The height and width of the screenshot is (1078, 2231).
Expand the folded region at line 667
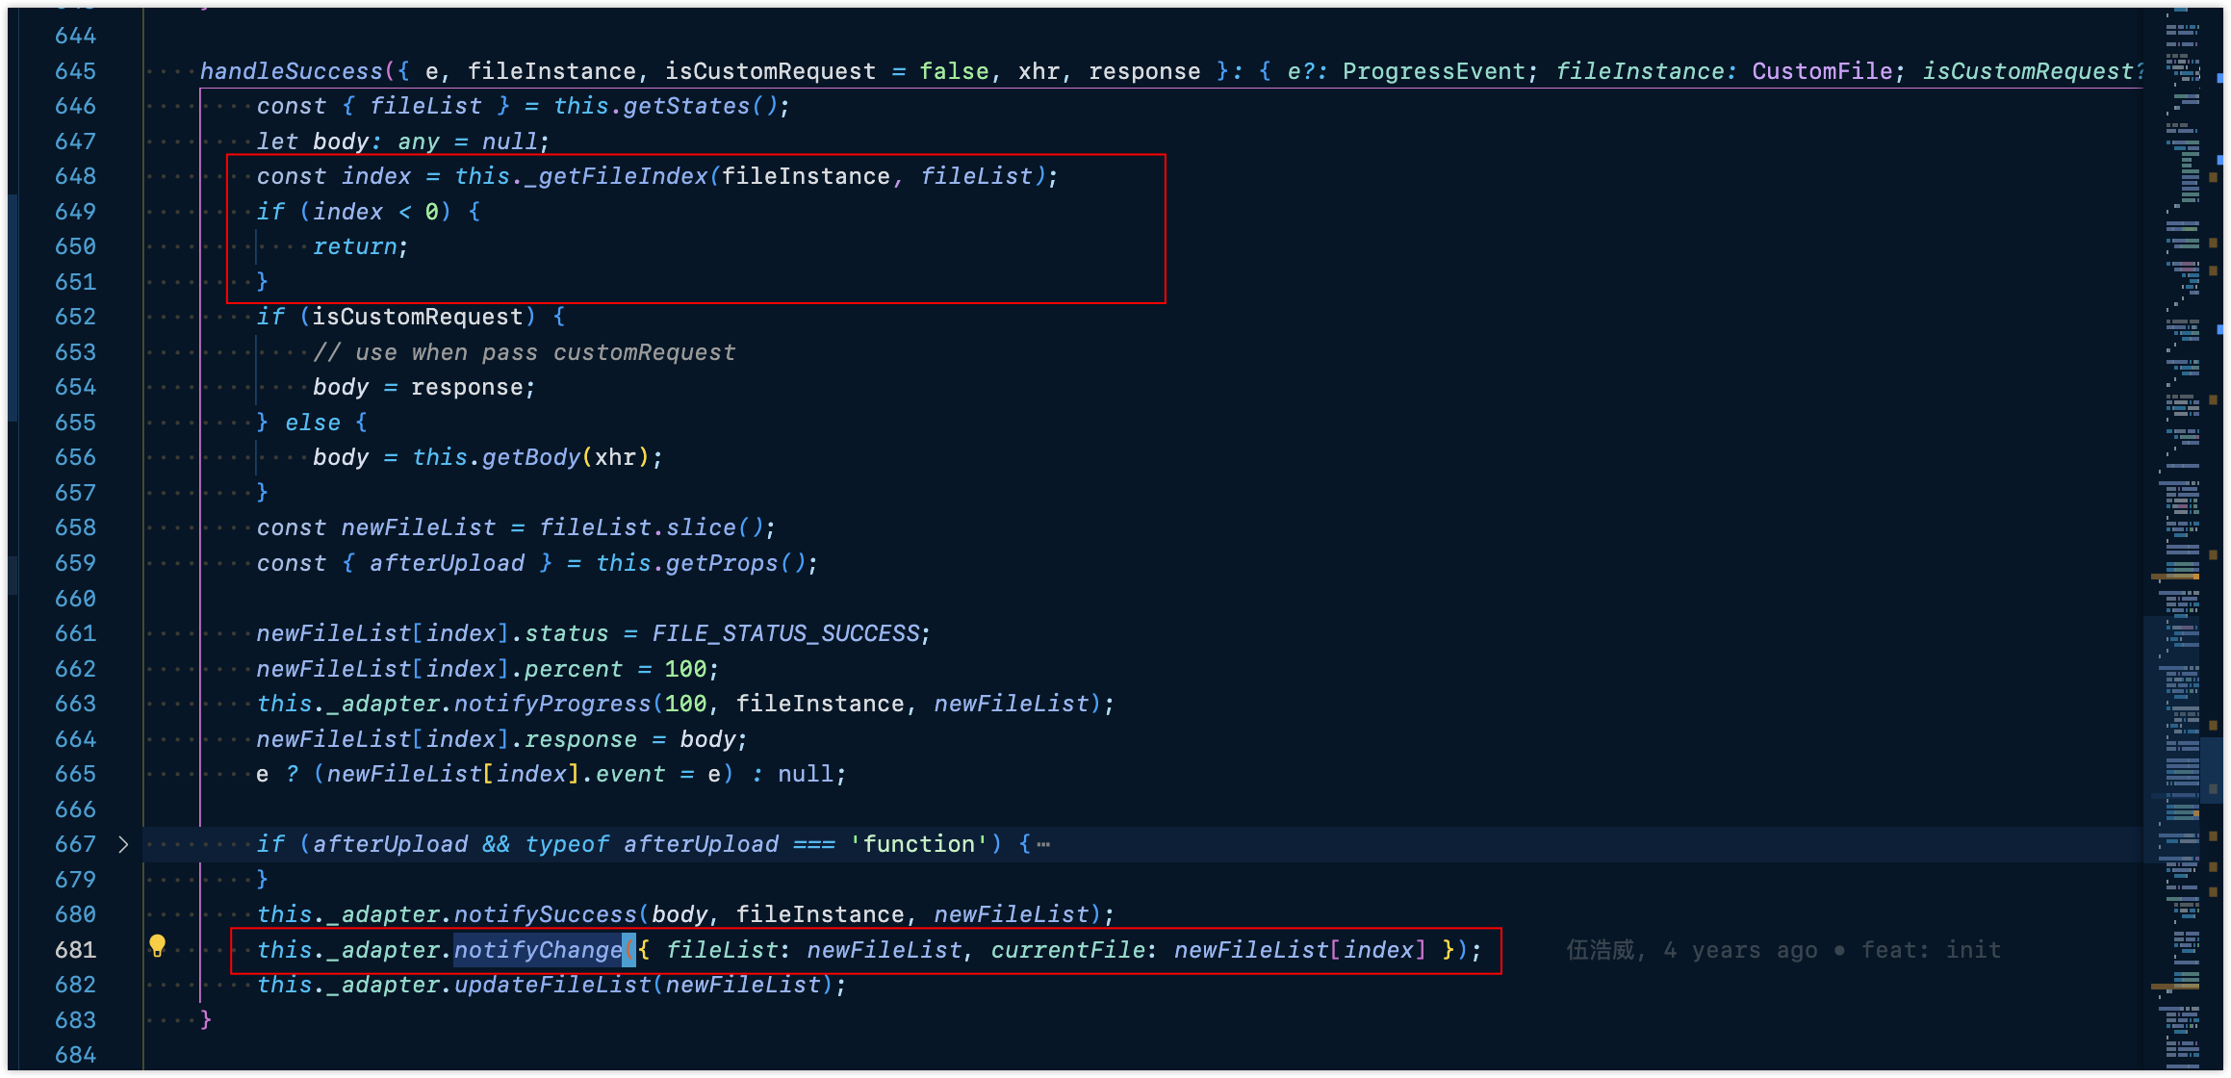pos(123,844)
